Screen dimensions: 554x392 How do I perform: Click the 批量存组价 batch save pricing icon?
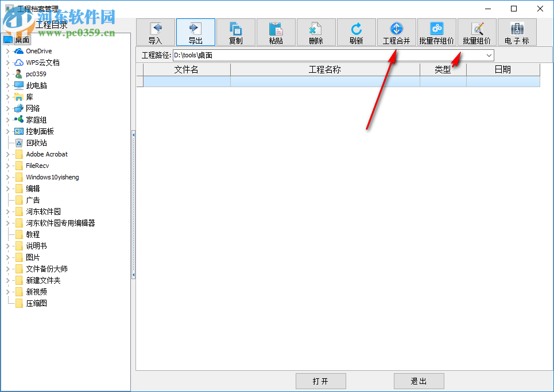(x=436, y=32)
